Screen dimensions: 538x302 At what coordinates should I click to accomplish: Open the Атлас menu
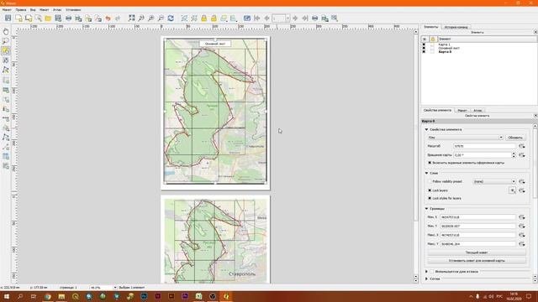57,10
